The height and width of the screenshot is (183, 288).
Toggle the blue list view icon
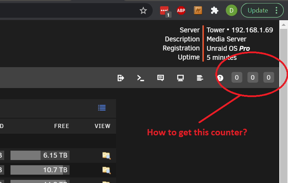(102, 108)
